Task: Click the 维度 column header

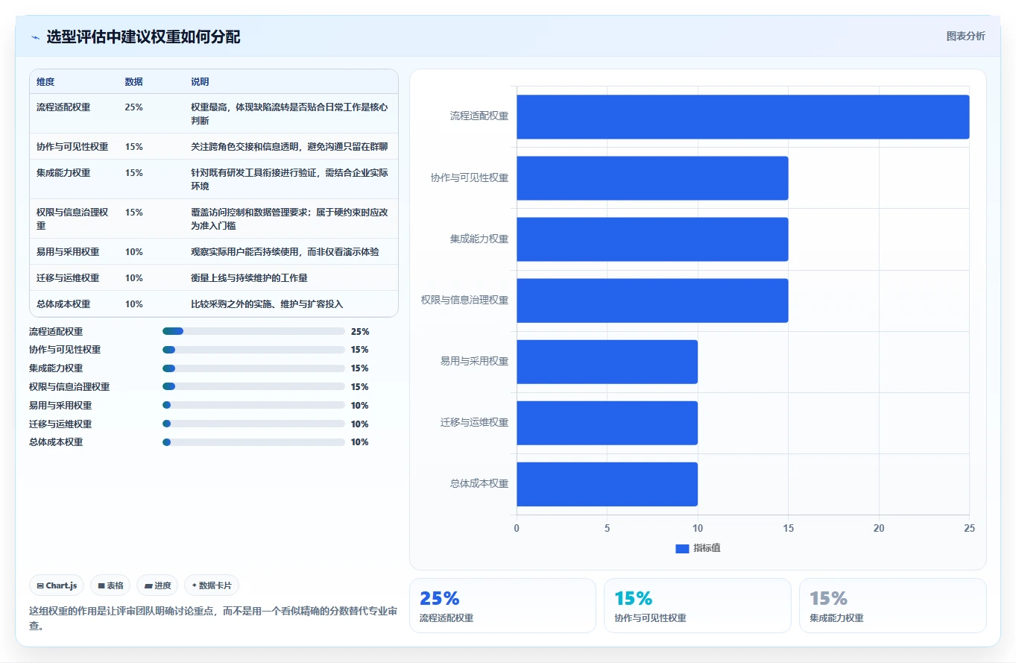Action: [45, 82]
